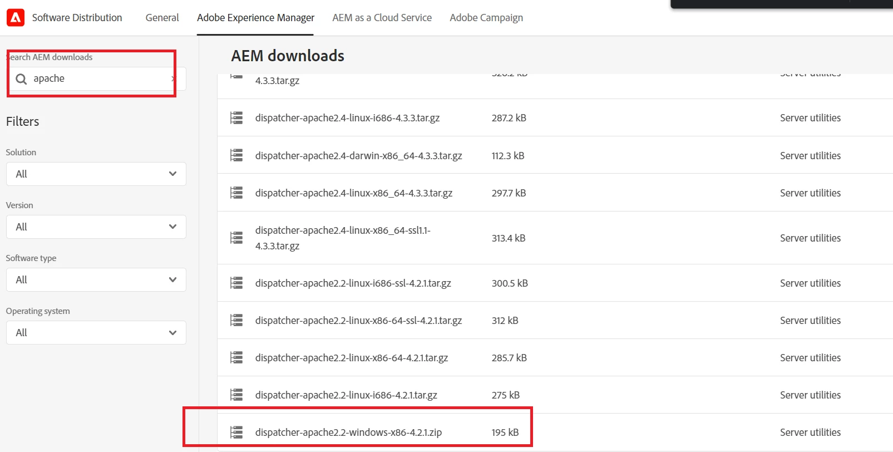The image size is (893, 452).
Task: Open dispatcher-apache2.4-linux-x86_64-4.3.3.tar.gz download
Action: point(354,193)
